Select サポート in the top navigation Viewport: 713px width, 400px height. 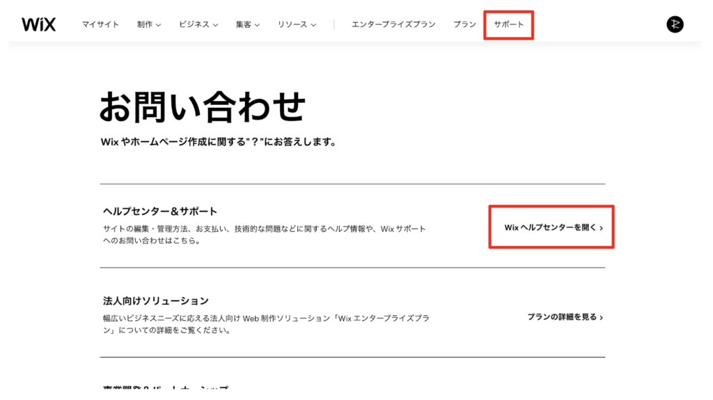(509, 24)
